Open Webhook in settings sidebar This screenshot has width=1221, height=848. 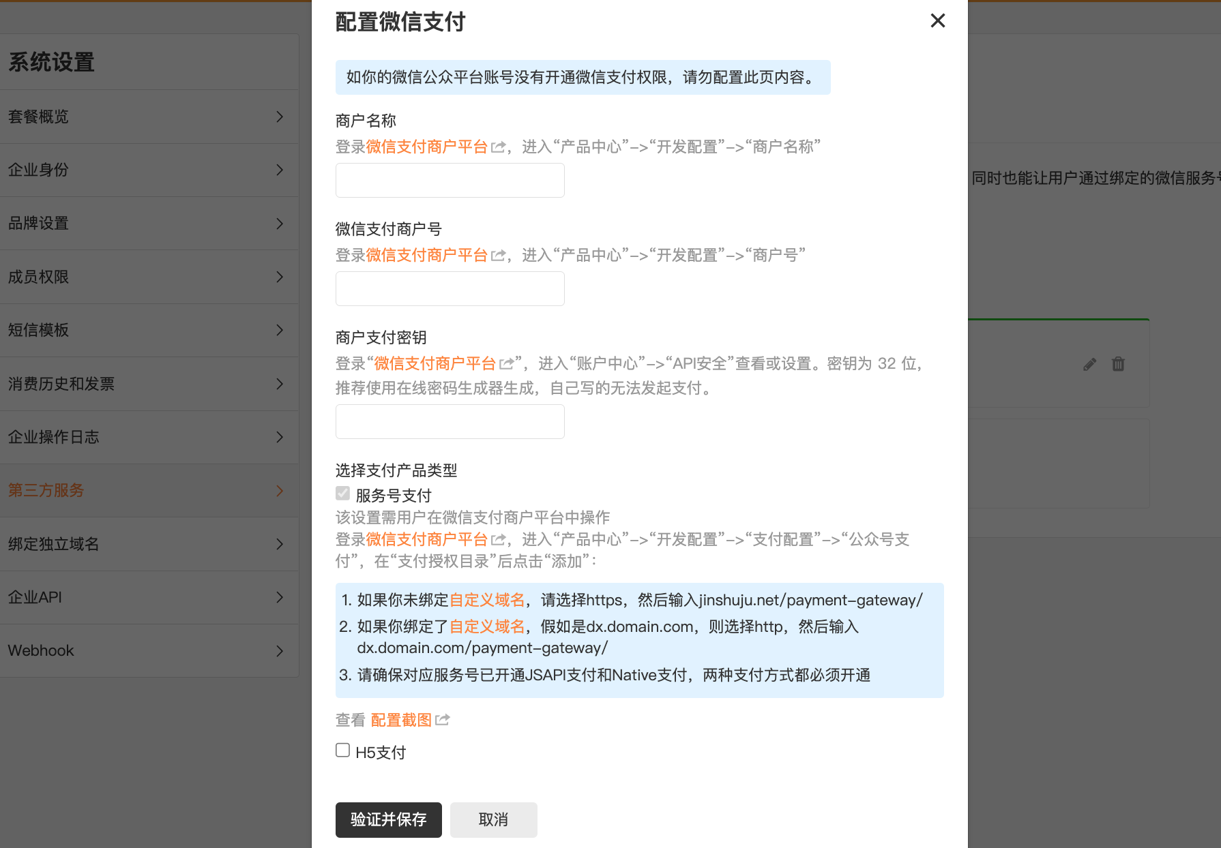pyautogui.click(x=149, y=651)
